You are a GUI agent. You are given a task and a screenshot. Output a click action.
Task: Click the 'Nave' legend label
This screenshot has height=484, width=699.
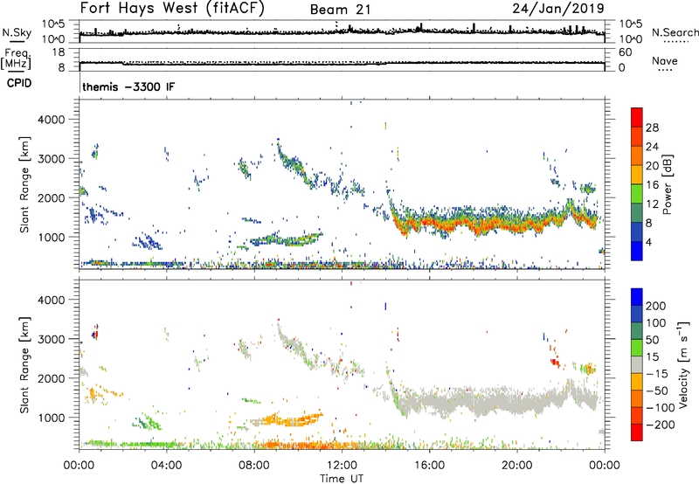click(665, 60)
